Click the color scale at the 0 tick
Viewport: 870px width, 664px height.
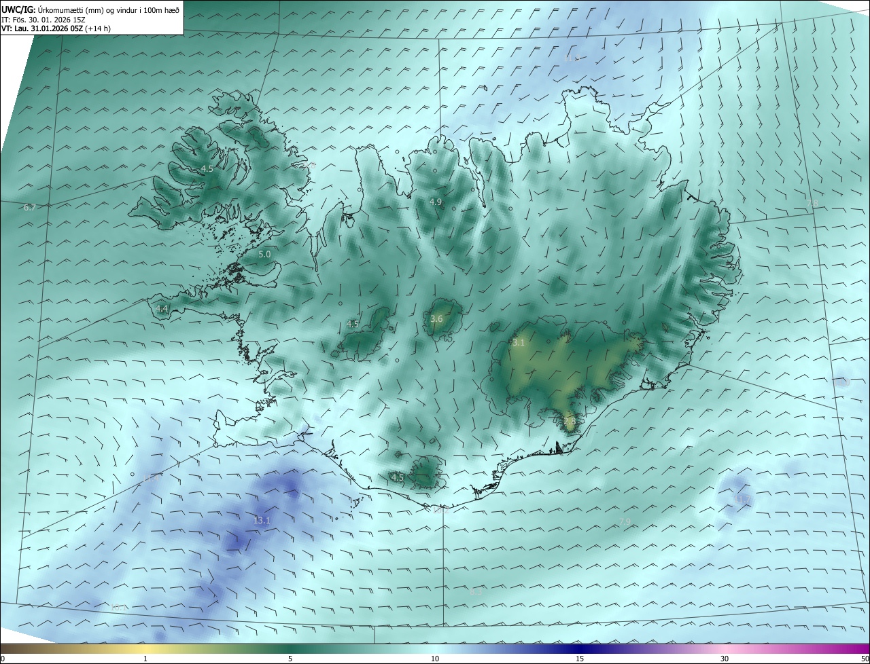point(2,659)
